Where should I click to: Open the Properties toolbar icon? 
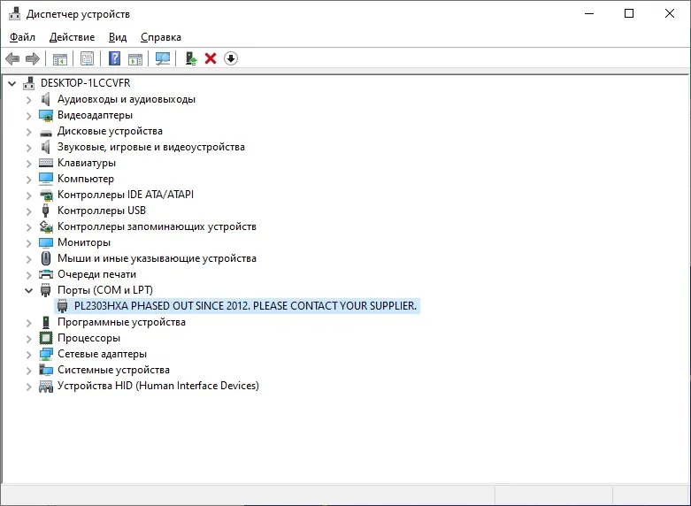click(87, 58)
